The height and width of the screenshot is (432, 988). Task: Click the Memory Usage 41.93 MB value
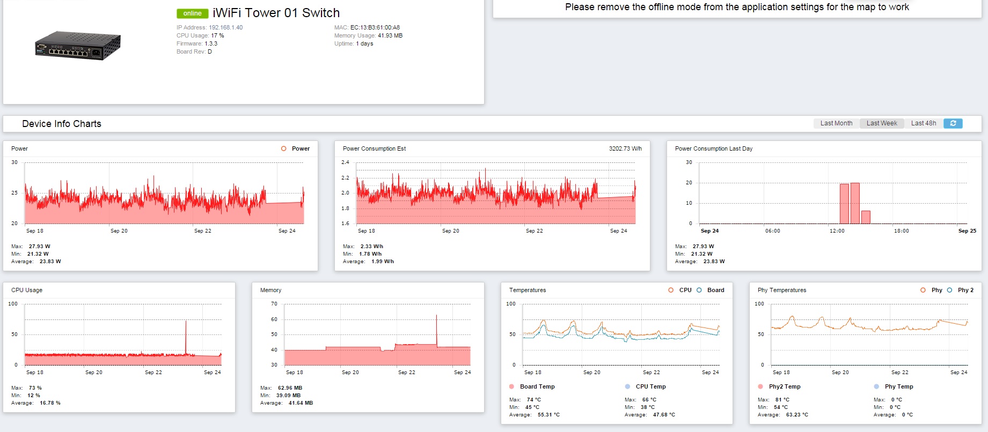tap(390, 35)
